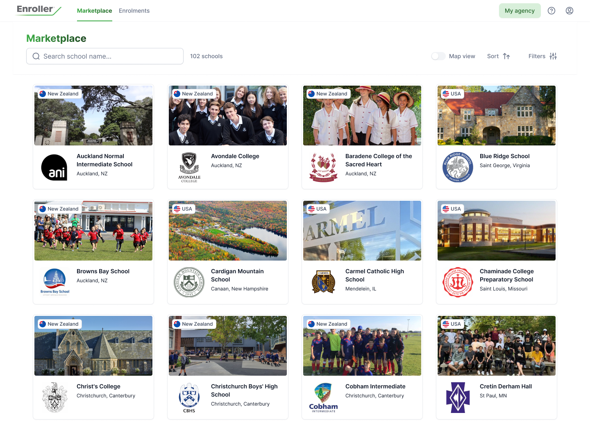The width and height of the screenshot is (590, 440).
Task: Open the help question mark icon
Action: [x=551, y=11]
